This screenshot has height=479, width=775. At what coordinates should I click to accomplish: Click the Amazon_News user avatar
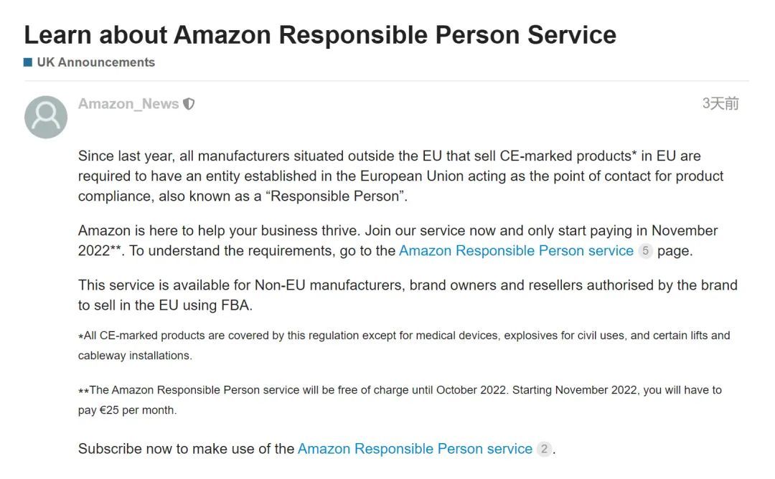point(46,117)
